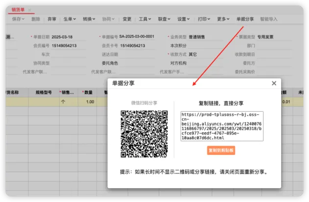This screenshot has width=309, height=202.
Task: Click the 微信扫码分享 label
Action: click(x=144, y=103)
